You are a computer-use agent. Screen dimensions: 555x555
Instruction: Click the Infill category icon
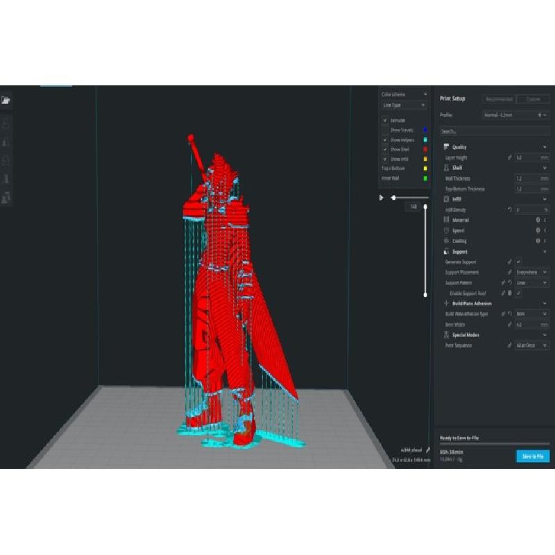[x=446, y=199]
